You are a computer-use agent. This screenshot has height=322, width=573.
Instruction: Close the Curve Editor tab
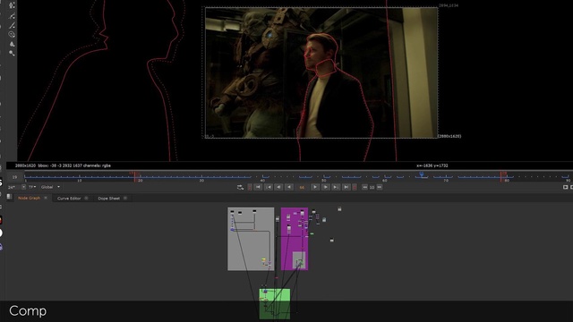pyautogui.click(x=86, y=199)
